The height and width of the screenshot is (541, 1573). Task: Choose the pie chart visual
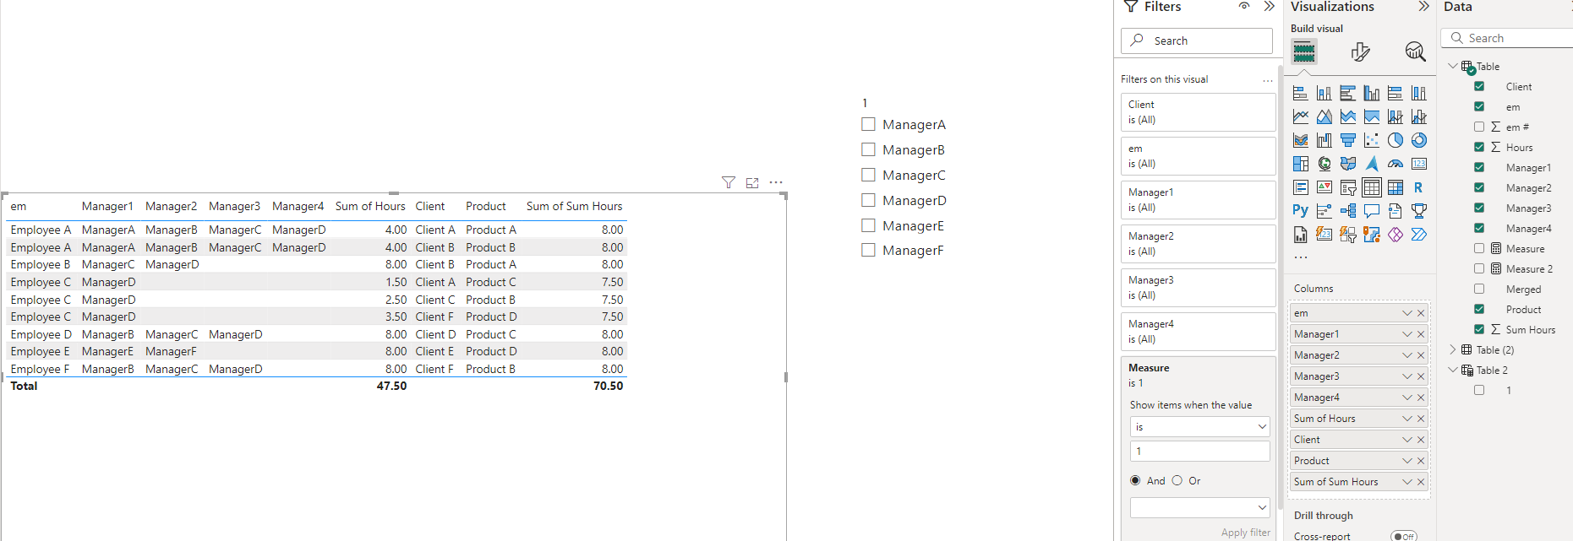click(x=1395, y=140)
